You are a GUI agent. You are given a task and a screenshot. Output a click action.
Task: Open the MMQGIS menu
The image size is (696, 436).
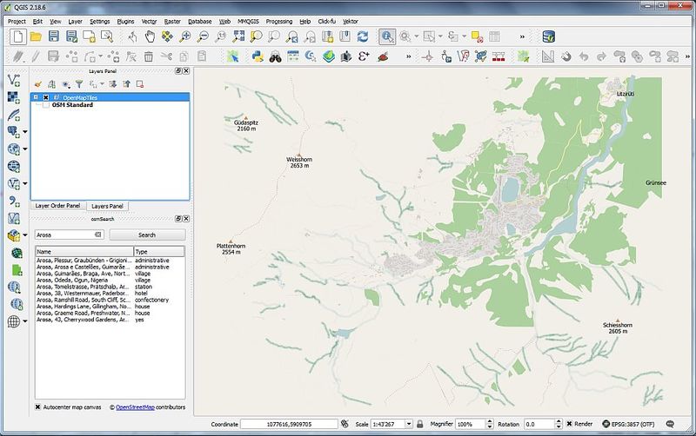pyautogui.click(x=248, y=21)
